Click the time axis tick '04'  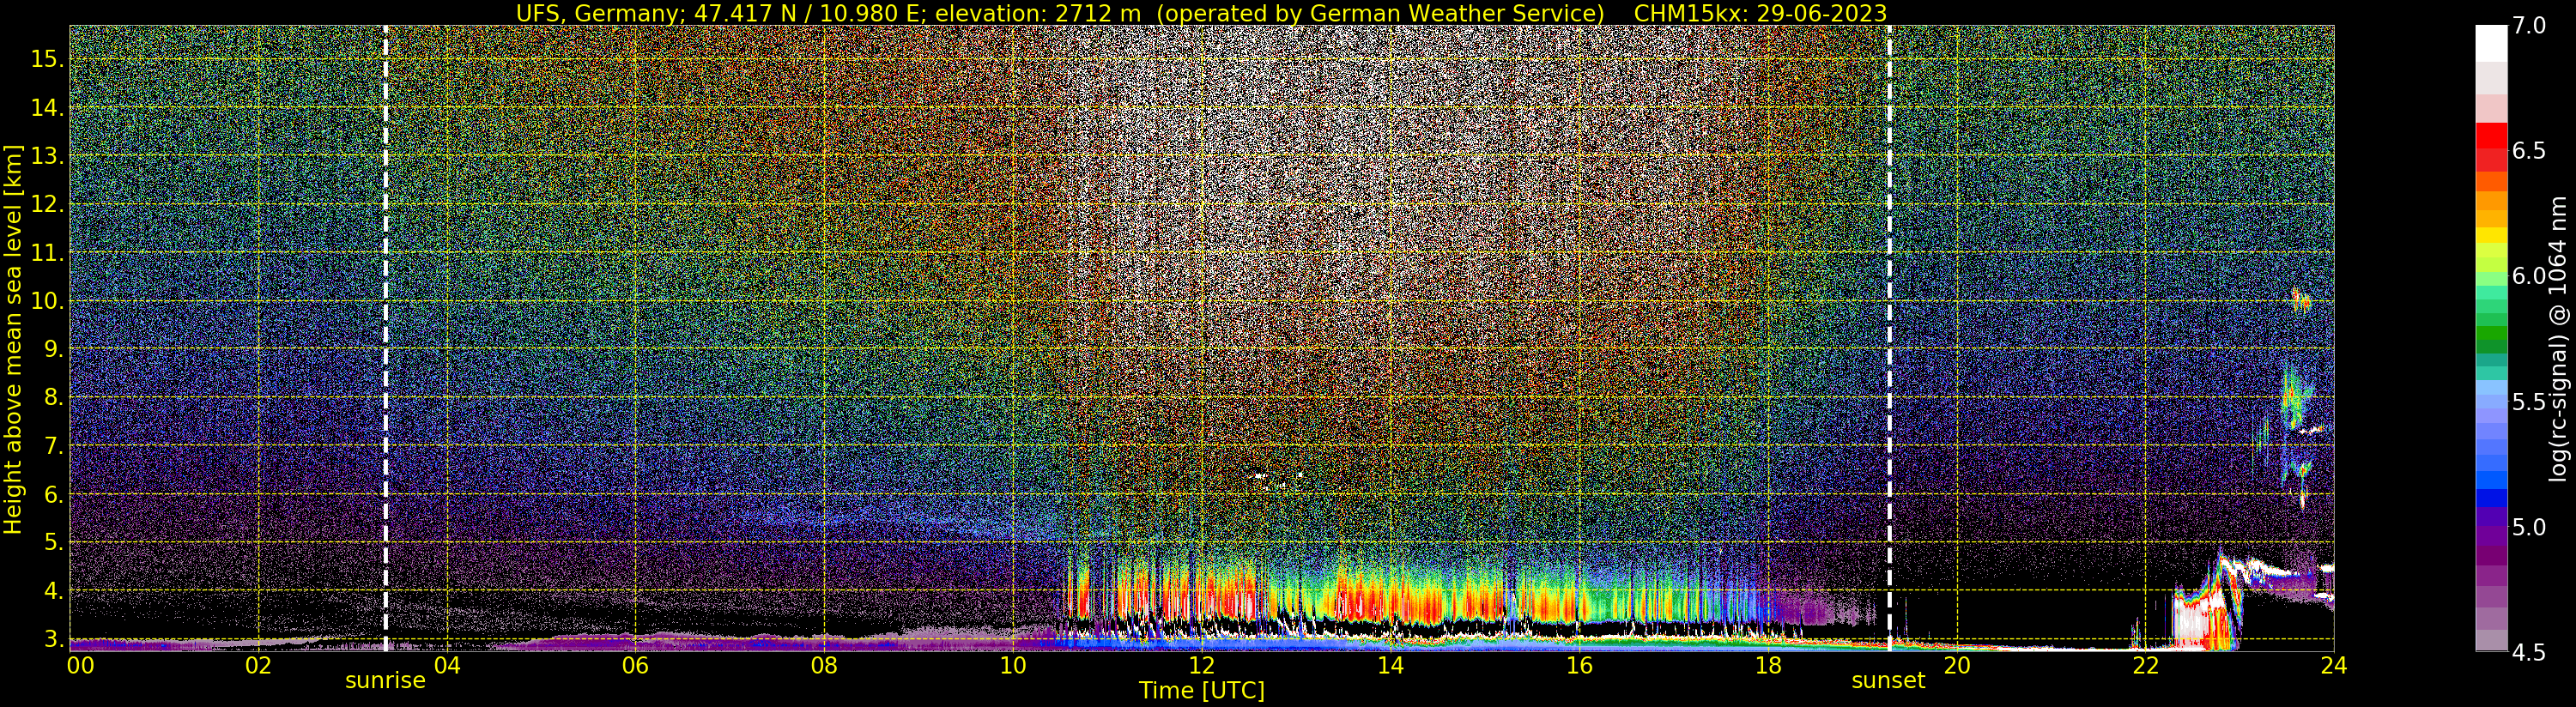(x=447, y=665)
